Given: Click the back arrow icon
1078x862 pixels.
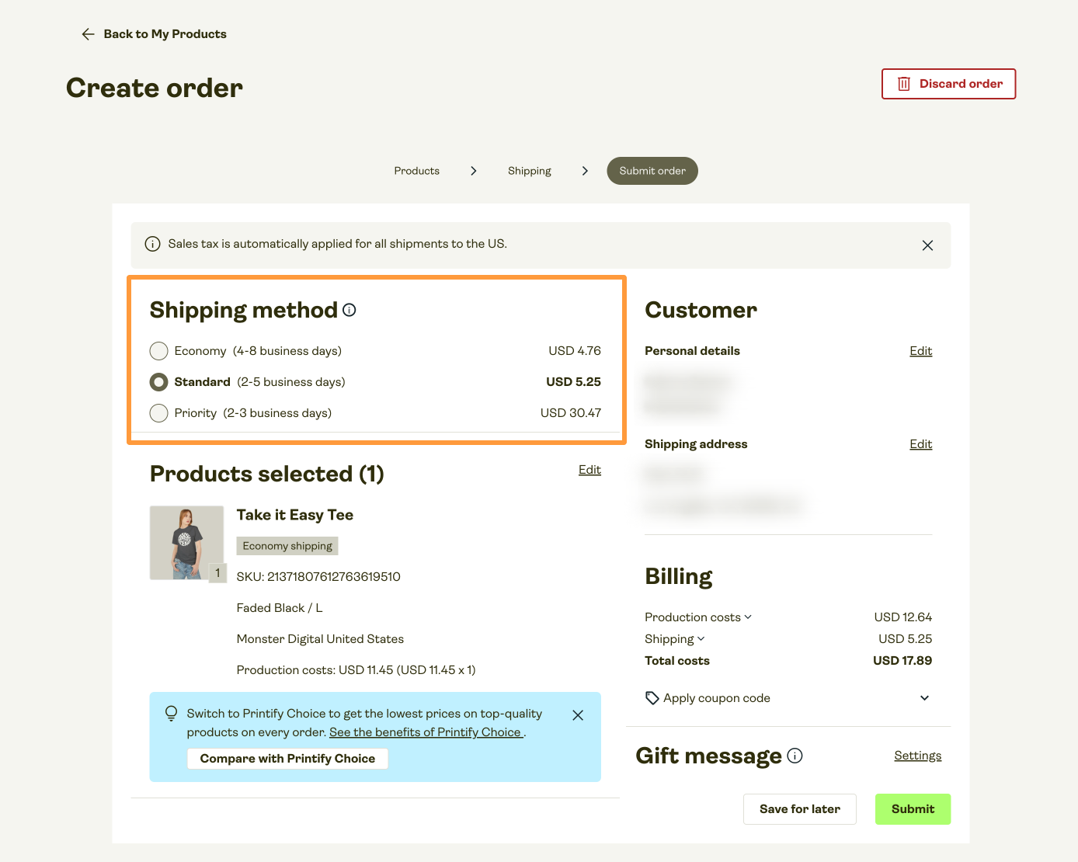Looking at the screenshot, I should click(x=88, y=34).
